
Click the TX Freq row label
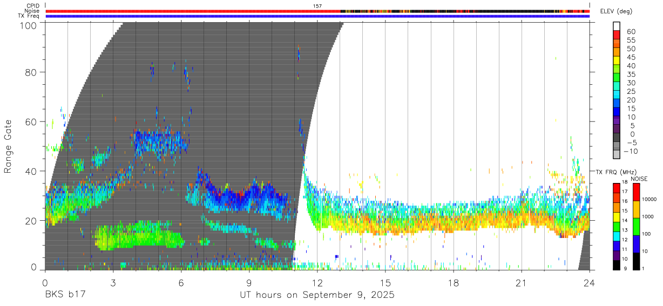pyautogui.click(x=29, y=16)
